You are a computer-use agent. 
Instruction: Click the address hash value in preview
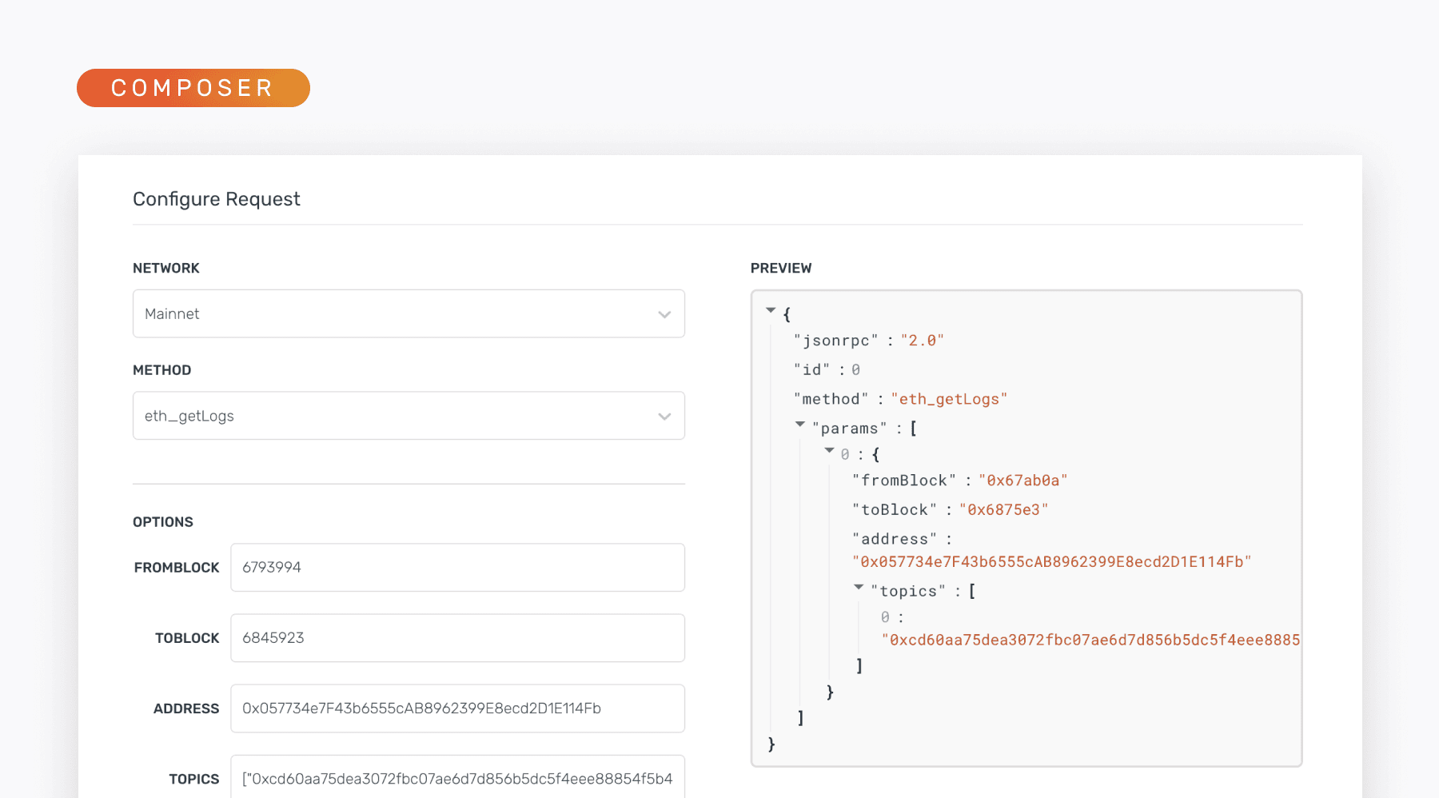tap(1051, 562)
